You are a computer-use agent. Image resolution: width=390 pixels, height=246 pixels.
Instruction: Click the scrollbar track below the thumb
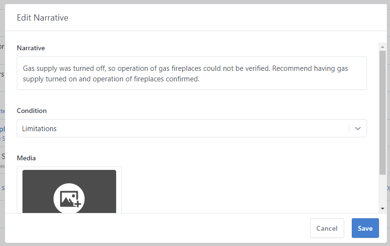pos(382,191)
